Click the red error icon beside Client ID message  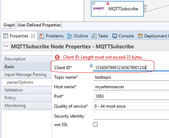[x=57, y=57]
